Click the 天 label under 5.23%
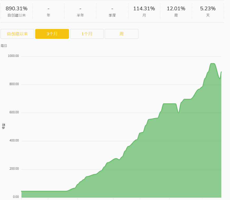230x200 pixels. (x=208, y=15)
